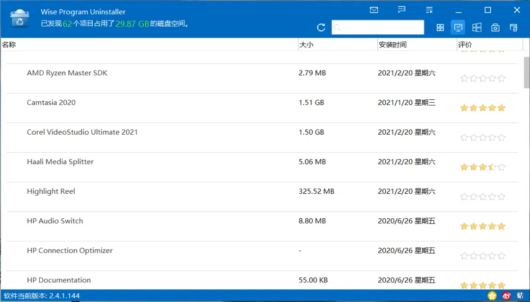Image resolution: width=530 pixels, height=302 pixels.
Task: Open the feedback chat icon
Action: [x=401, y=10]
